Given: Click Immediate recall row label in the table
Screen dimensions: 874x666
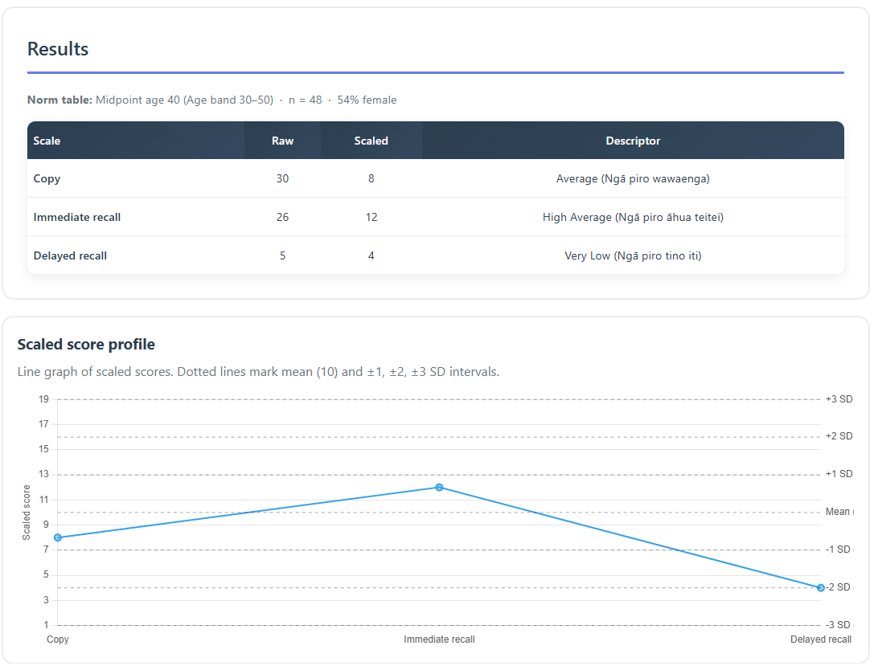Looking at the screenshot, I should point(77,217).
